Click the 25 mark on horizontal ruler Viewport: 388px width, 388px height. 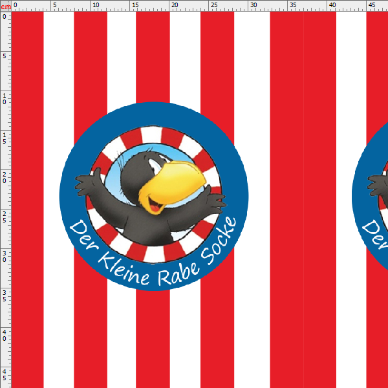(213, 5)
